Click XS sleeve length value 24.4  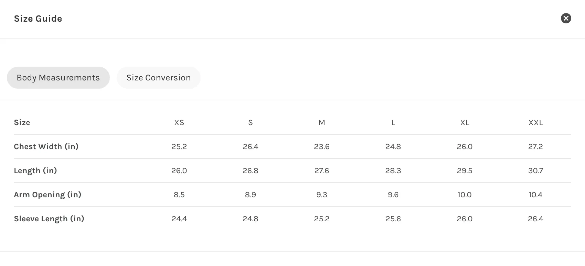click(179, 219)
